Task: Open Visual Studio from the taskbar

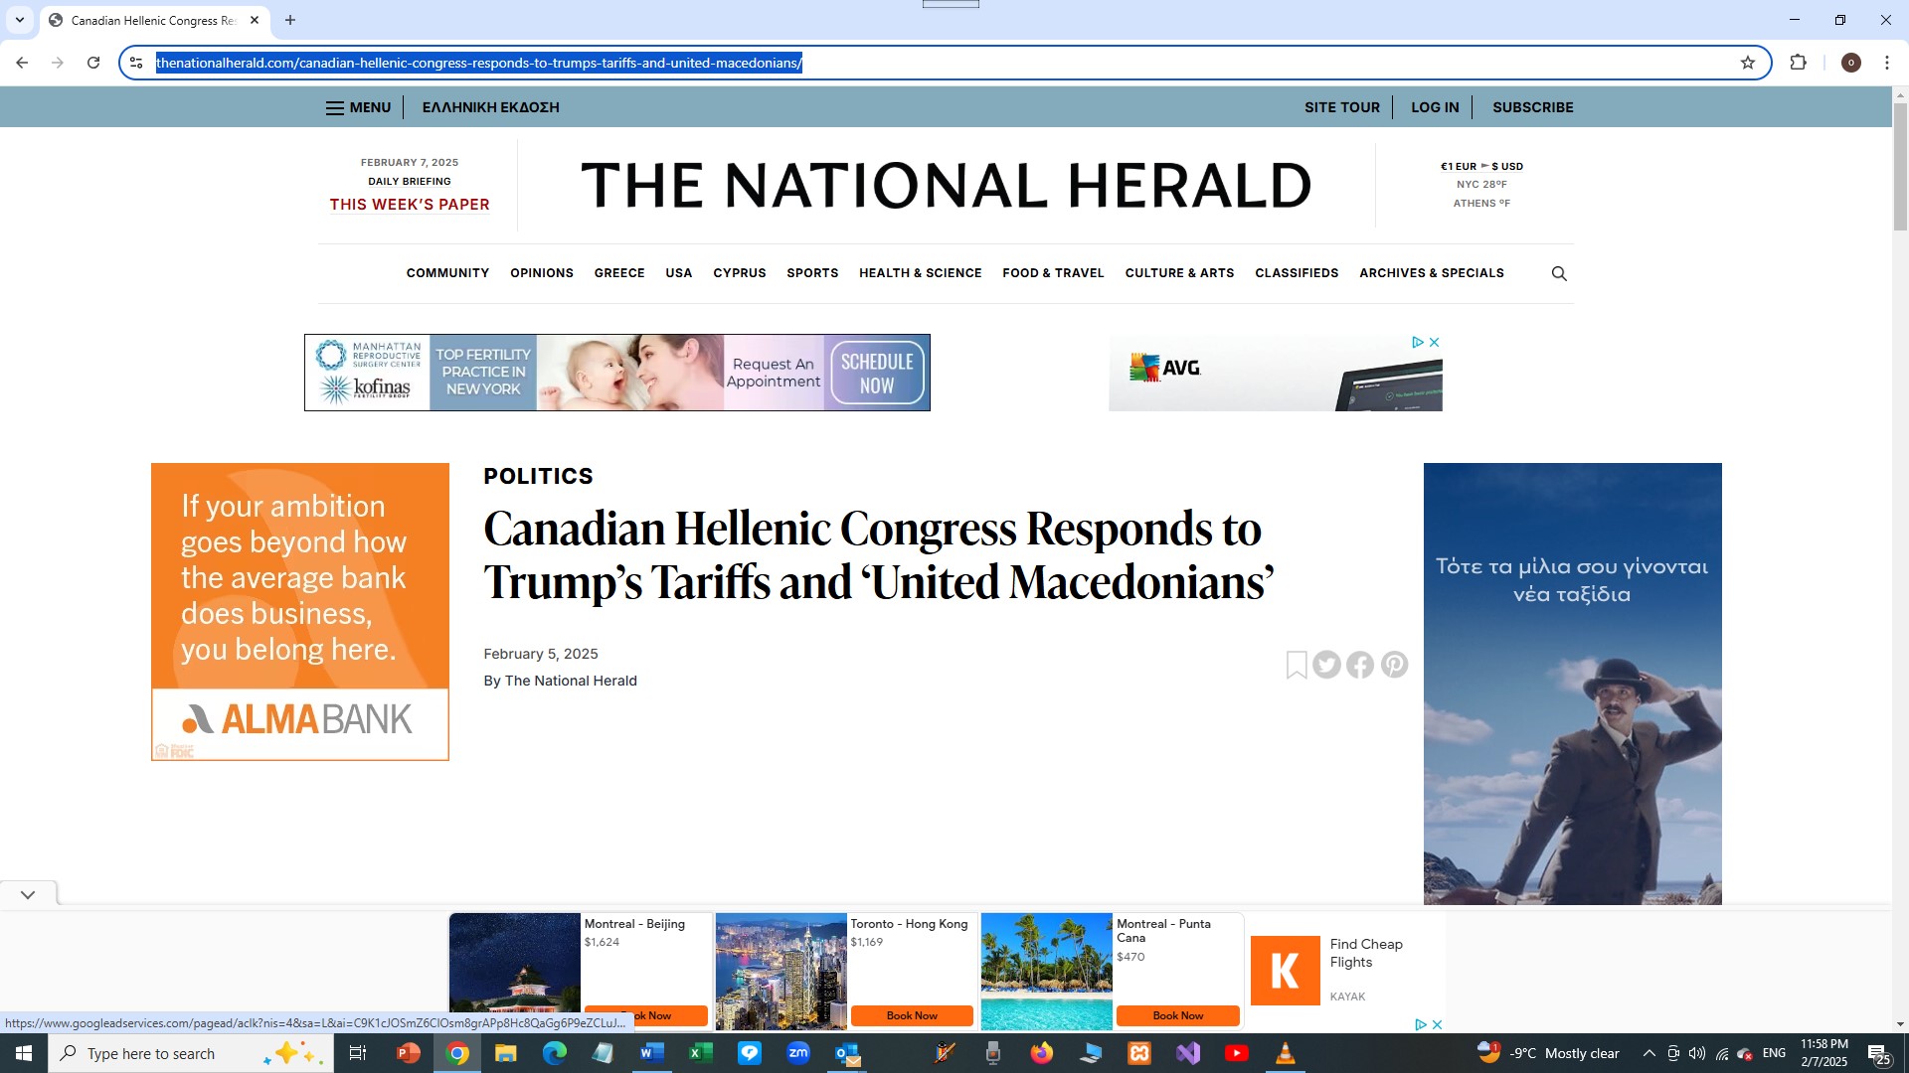Action: pyautogui.click(x=1188, y=1053)
